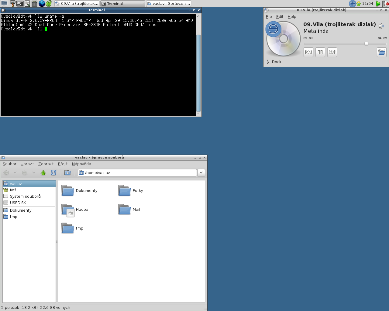Open the blue globe web browser launcher
Image resolution: width=389 pixels, height=311 pixels.
42,4
